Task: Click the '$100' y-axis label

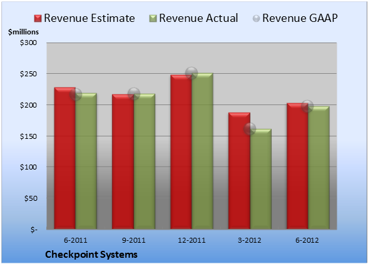Action: click(28, 167)
